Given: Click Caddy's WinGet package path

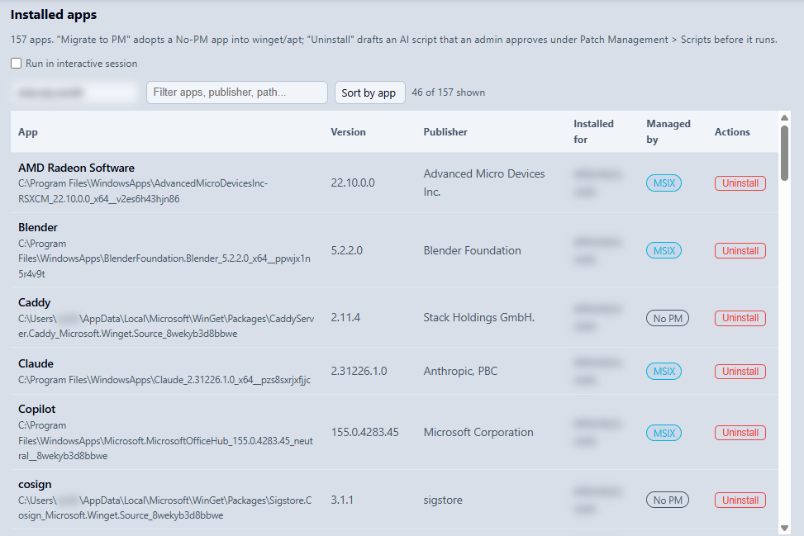Looking at the screenshot, I should pyautogui.click(x=166, y=326).
